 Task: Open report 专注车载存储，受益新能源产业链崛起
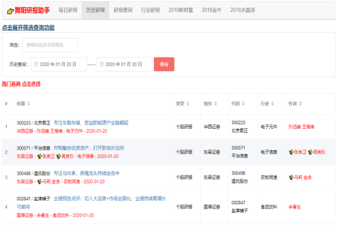coord(91,123)
